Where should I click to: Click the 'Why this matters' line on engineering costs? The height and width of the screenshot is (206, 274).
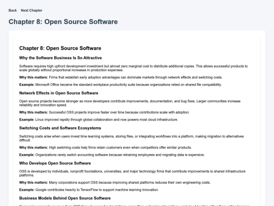tap(115, 183)
